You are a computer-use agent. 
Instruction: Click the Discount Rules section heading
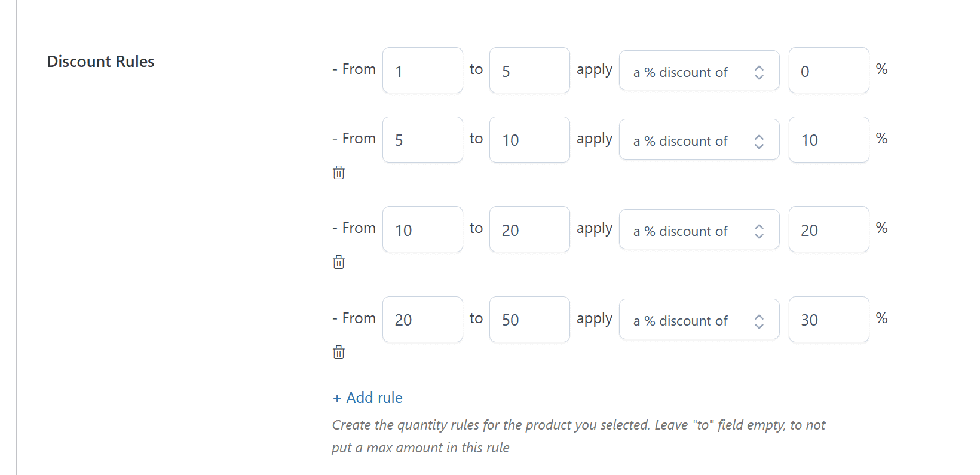[x=100, y=61]
